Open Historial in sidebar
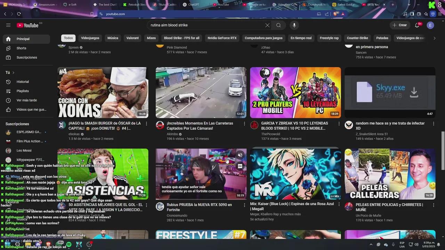 [x=26, y=82]
